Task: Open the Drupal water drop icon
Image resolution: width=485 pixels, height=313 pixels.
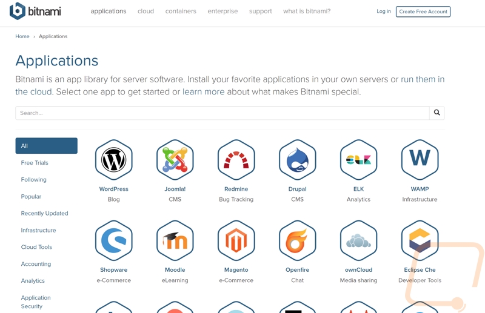Action: pos(297,160)
